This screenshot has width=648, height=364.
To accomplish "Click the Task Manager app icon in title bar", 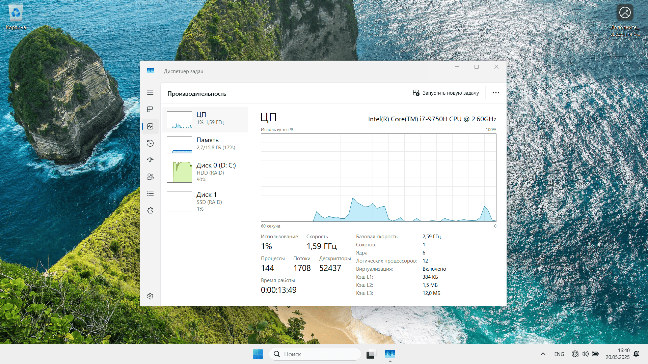I will [x=151, y=71].
